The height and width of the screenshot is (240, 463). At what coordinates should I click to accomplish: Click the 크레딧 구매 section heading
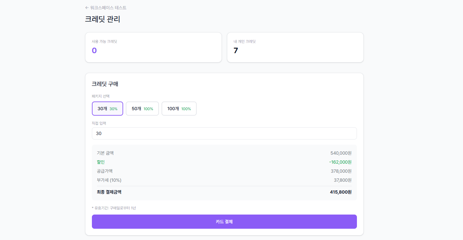pos(105,84)
